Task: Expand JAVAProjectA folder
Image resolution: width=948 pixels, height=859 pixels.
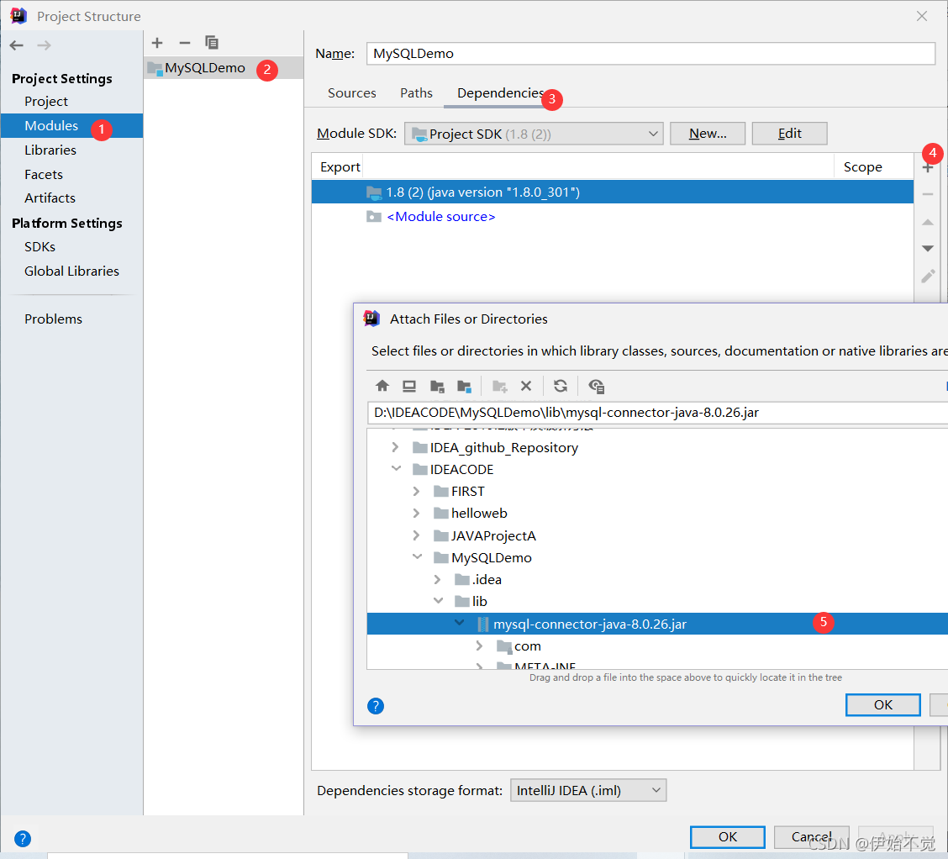Action: coord(417,535)
